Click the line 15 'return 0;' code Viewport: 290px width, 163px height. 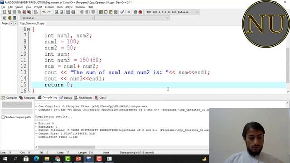tap(58, 85)
